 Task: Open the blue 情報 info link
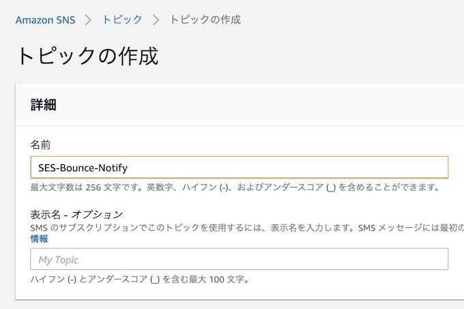coord(39,239)
